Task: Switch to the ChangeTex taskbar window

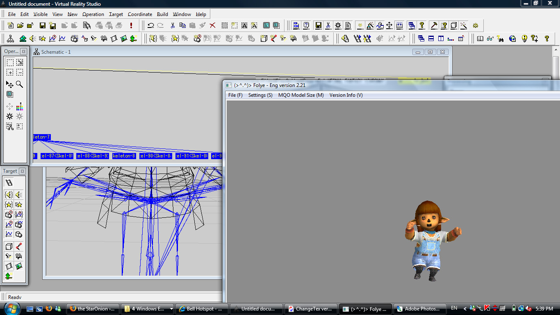Action: (x=312, y=309)
